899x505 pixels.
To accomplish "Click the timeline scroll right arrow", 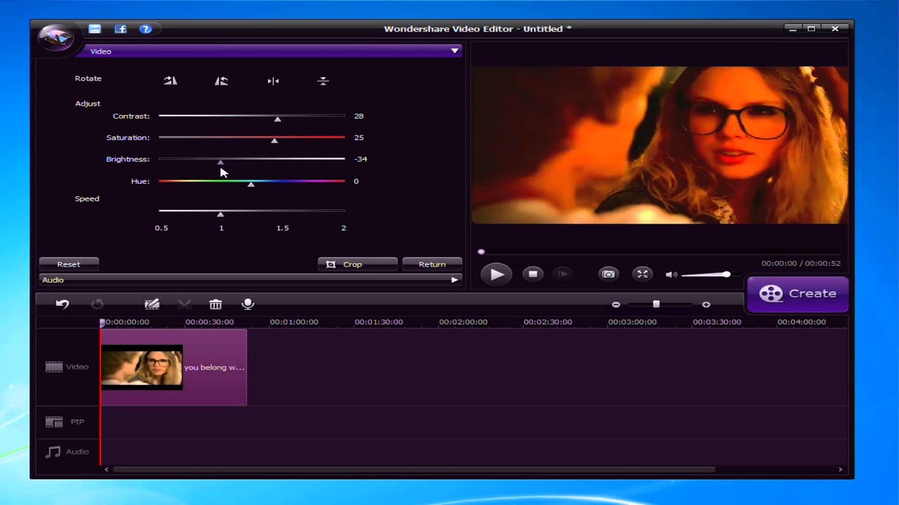I will pyautogui.click(x=840, y=469).
